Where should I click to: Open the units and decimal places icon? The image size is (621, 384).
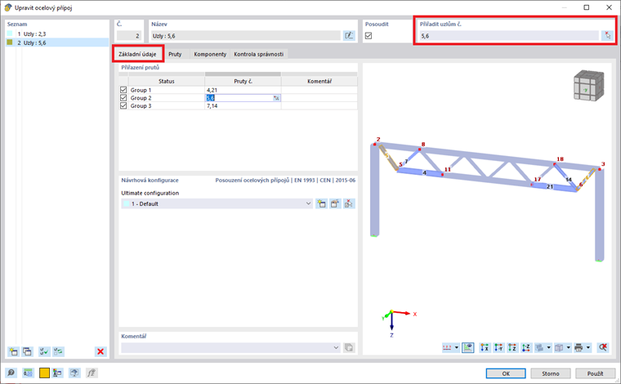pos(28,373)
